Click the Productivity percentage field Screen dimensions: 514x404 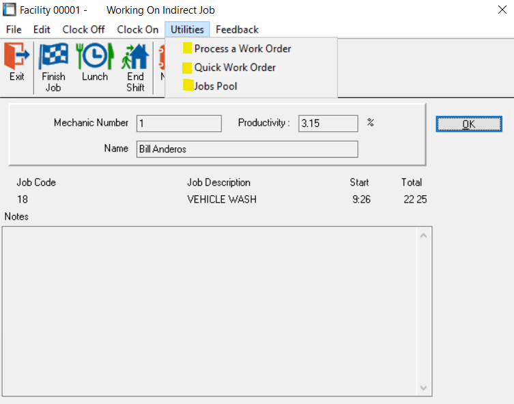point(328,124)
